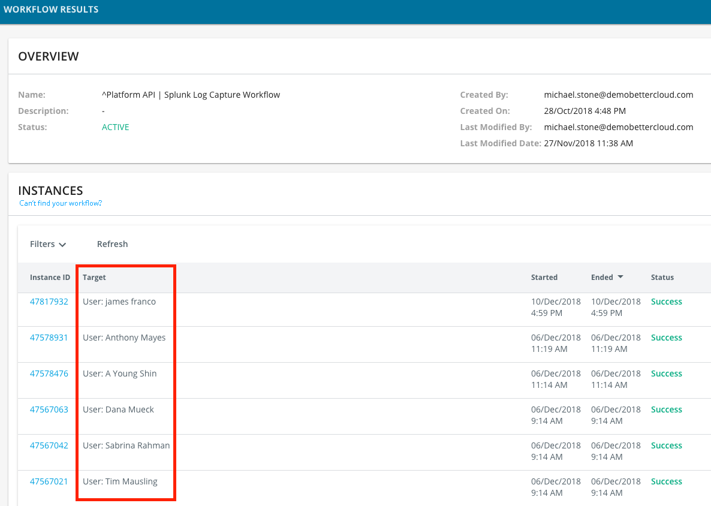
Task: Click the ACTIVE workflow status text
Action: click(116, 127)
